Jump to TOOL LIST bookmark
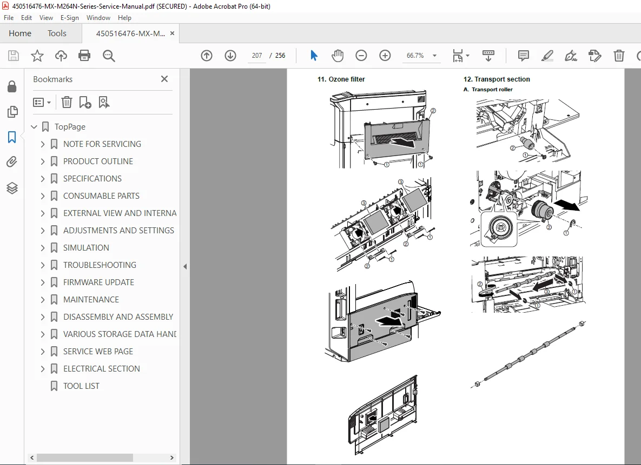 click(x=81, y=386)
